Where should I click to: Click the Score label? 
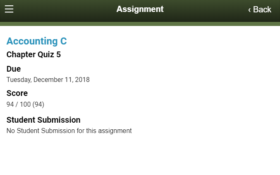pyautogui.click(x=17, y=93)
